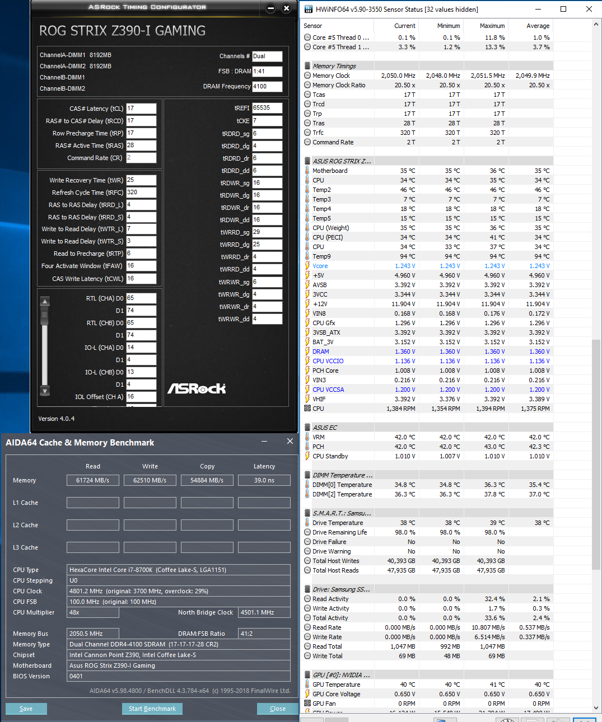602x722 pixels.
Task: Click Version 4.0.4 text in ASRock window
Action: pos(56,419)
